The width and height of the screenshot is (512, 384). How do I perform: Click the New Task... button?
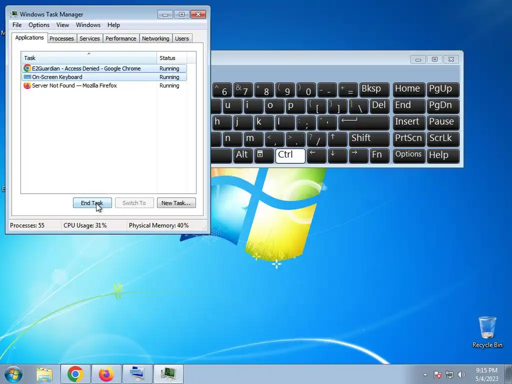point(176,203)
